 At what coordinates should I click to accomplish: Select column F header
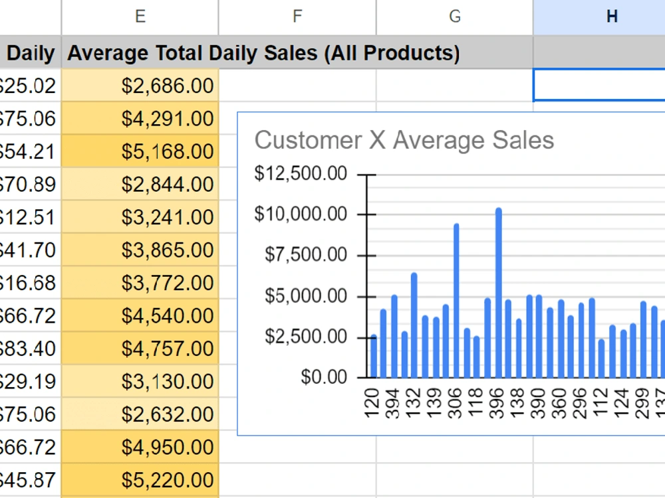point(297,17)
